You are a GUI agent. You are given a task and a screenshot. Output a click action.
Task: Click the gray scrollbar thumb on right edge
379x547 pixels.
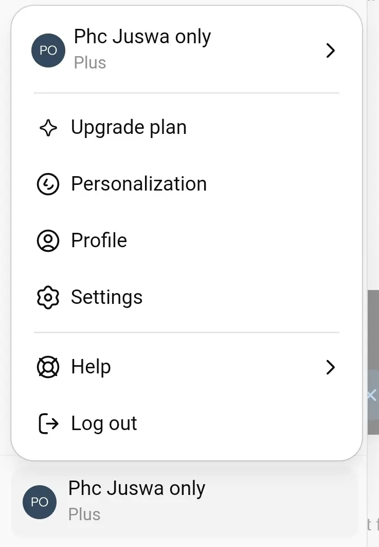[x=373, y=362]
